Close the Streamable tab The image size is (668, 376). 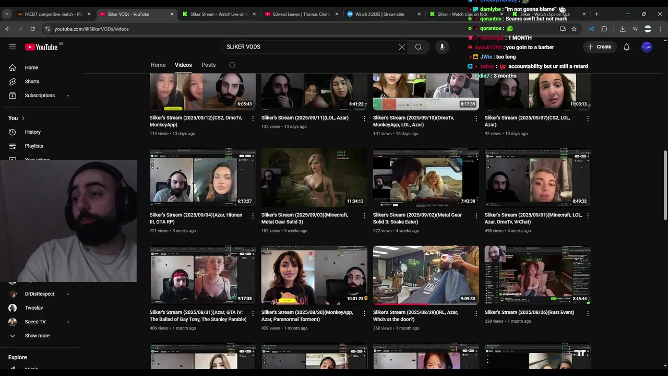(x=419, y=14)
